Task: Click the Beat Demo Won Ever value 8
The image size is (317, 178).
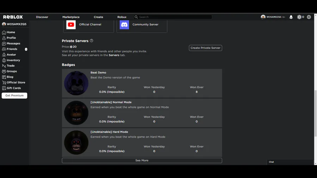Action: coord(197,92)
